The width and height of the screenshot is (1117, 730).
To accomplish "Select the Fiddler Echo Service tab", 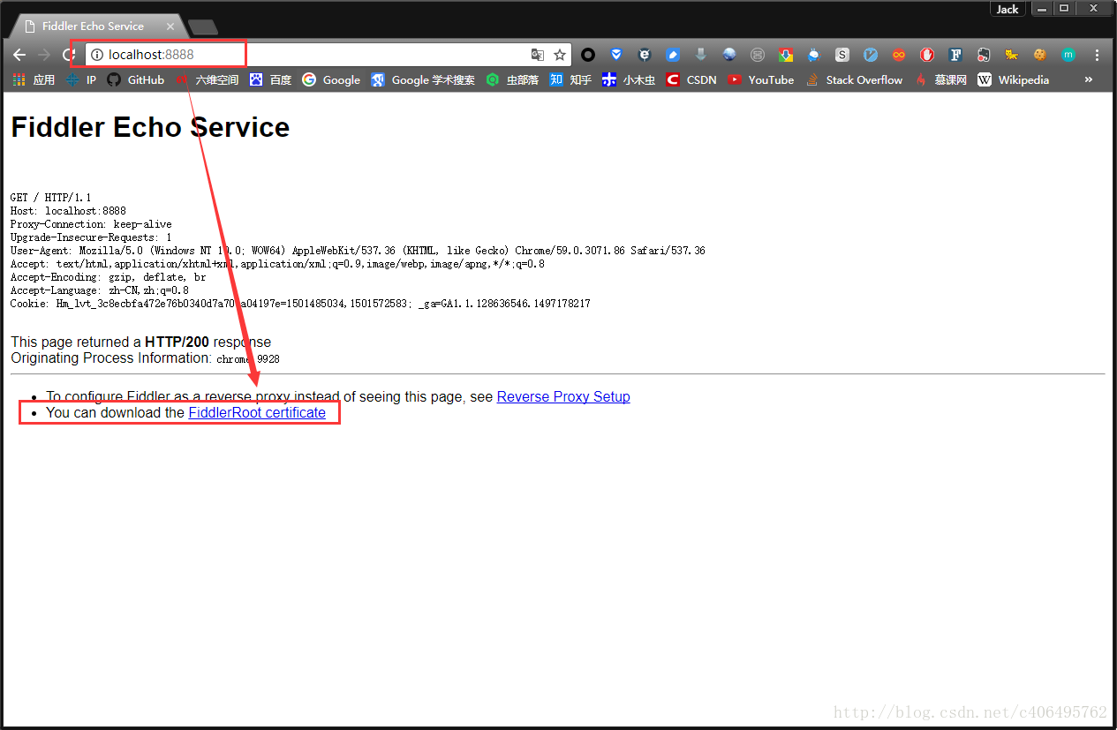I will 93,26.
